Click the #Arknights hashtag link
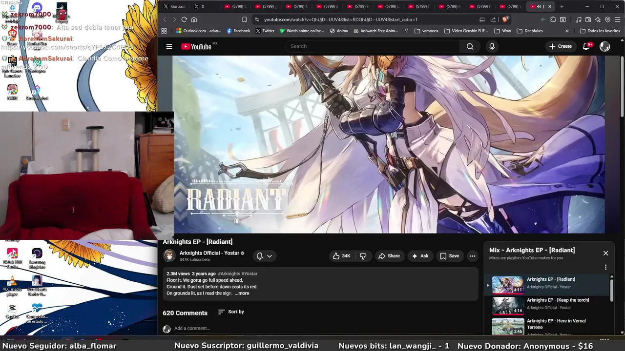This screenshot has width=625, height=351. pyautogui.click(x=229, y=273)
